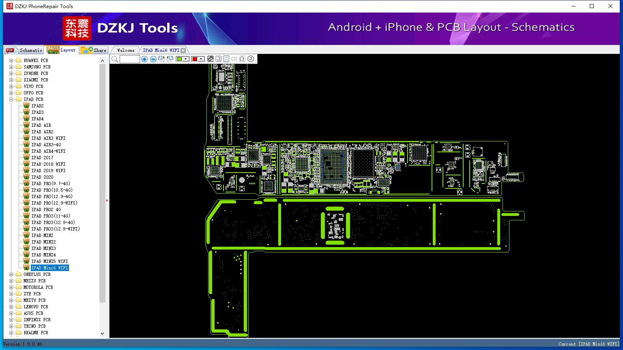Click Current [IPAD Mini6 WIFI] status text
Screen dimensions: 623x350
589,344
